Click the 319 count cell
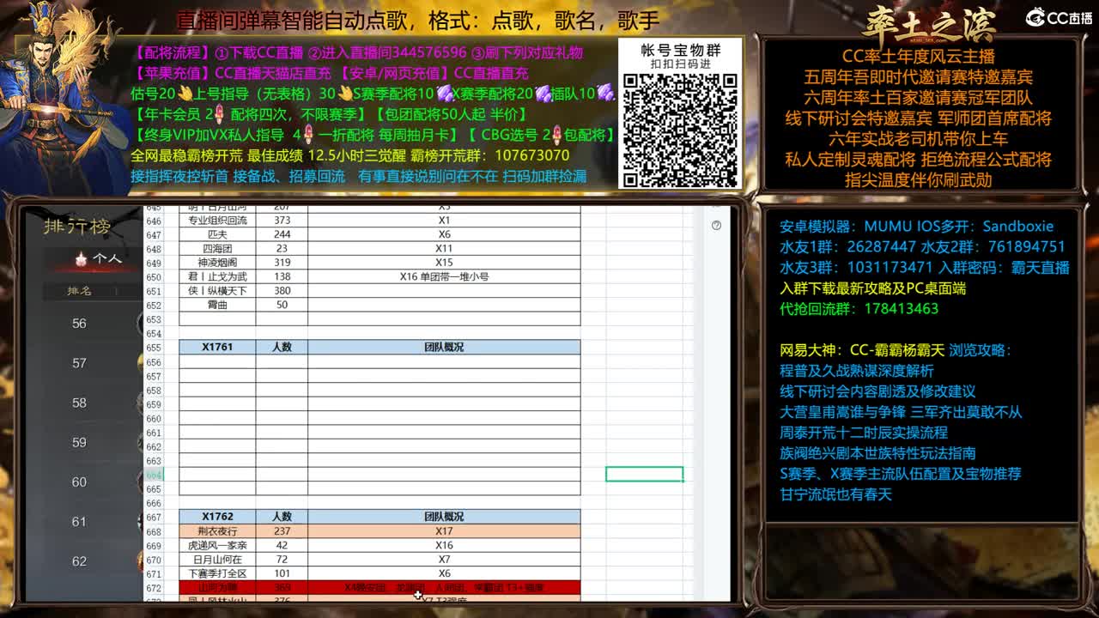 pyautogui.click(x=282, y=263)
